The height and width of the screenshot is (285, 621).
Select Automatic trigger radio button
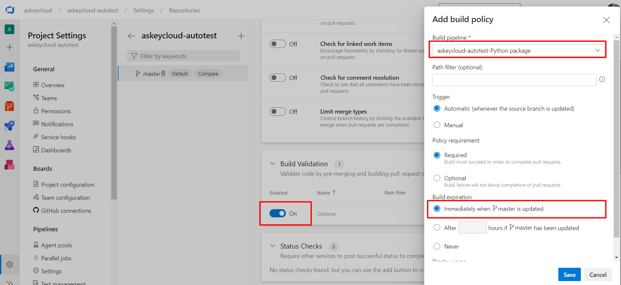437,108
